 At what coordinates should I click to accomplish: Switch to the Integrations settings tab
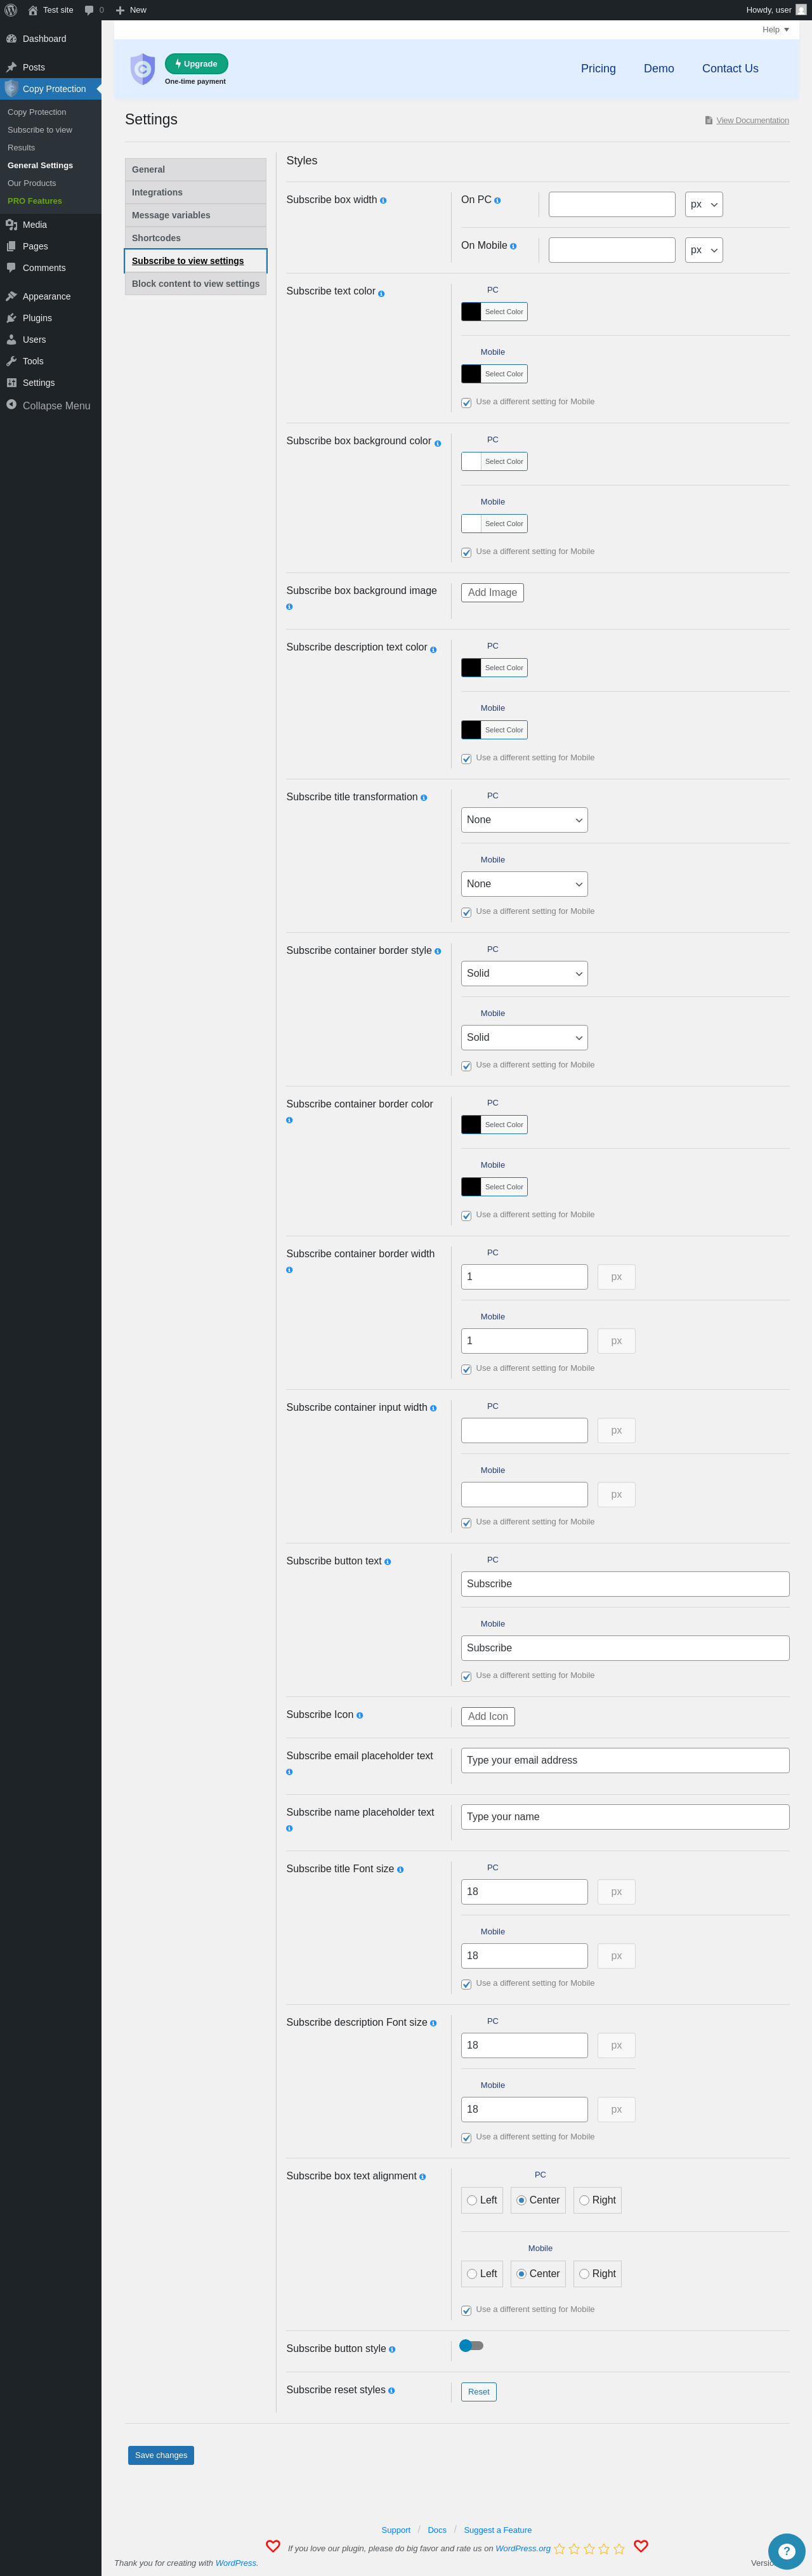[x=196, y=192]
